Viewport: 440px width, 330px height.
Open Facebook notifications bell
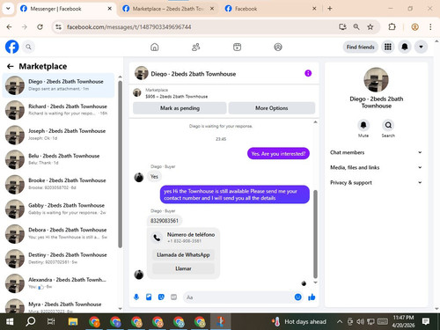pyautogui.click(x=405, y=47)
